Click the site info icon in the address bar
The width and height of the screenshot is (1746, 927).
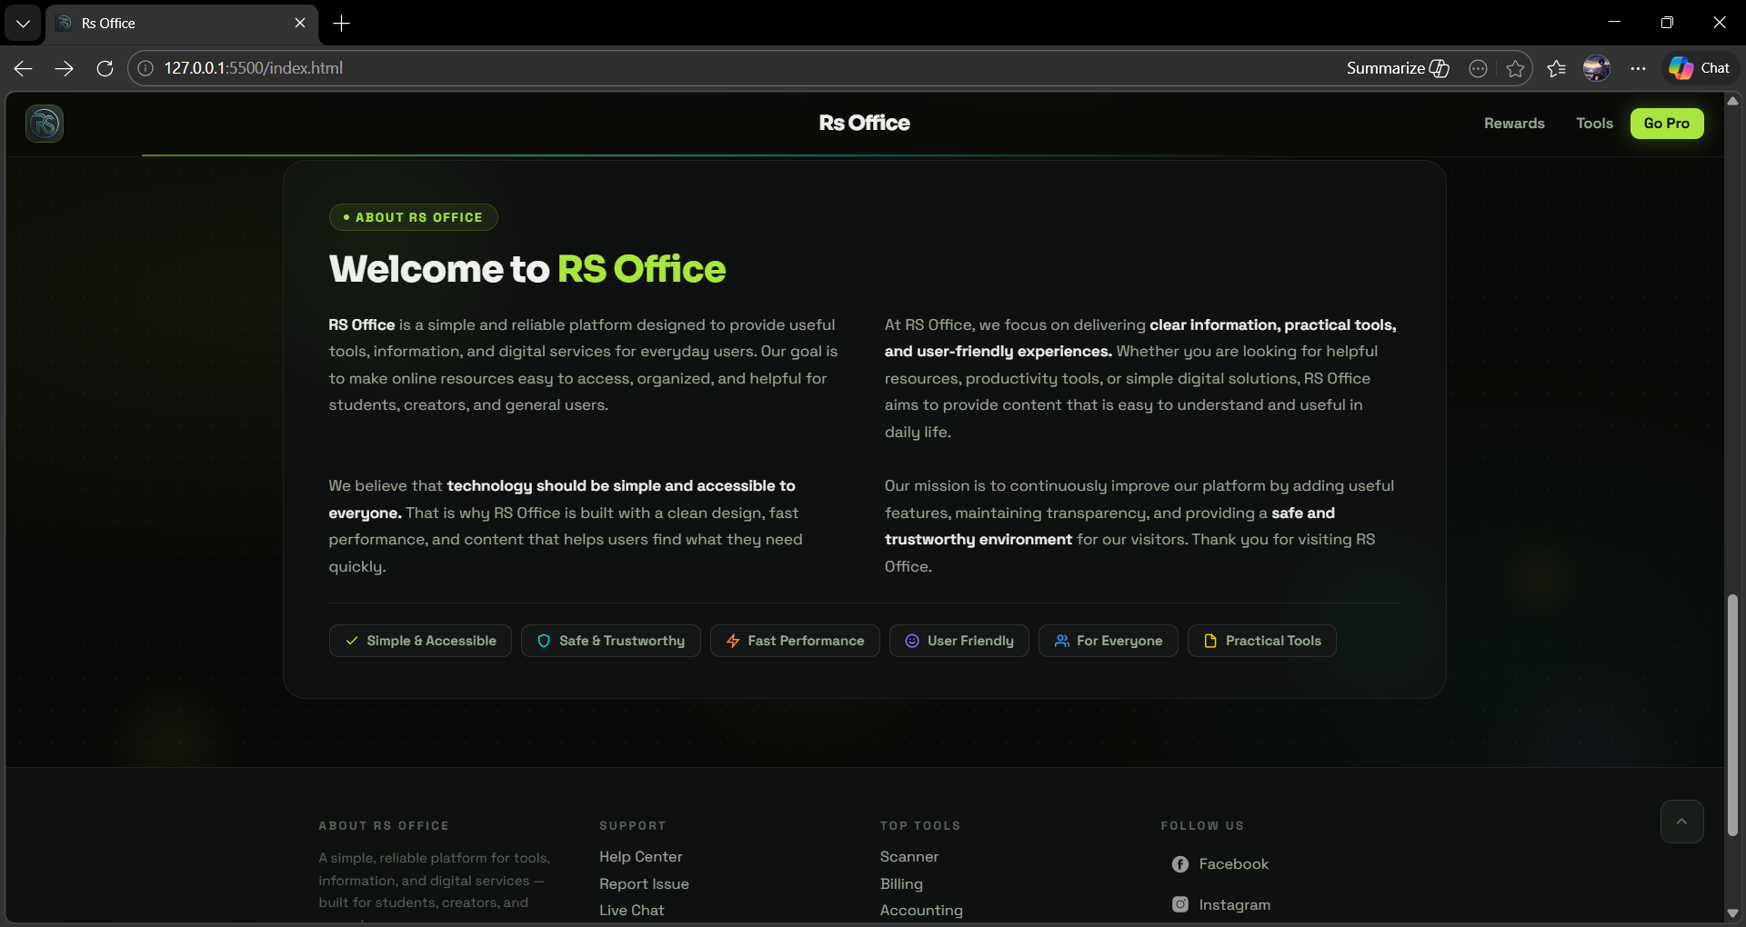click(145, 67)
